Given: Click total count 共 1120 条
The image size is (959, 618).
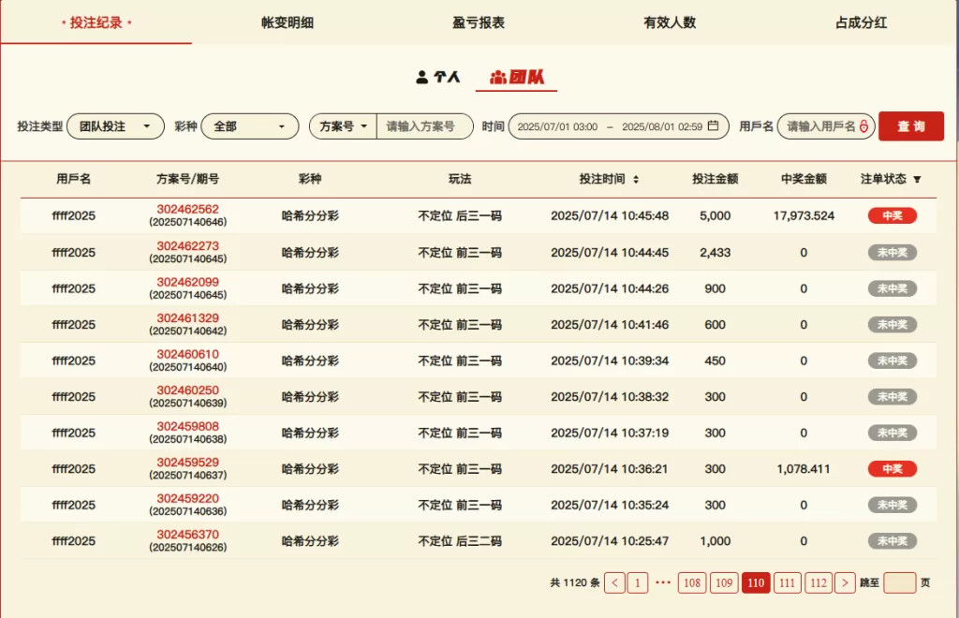Looking at the screenshot, I should [x=575, y=582].
